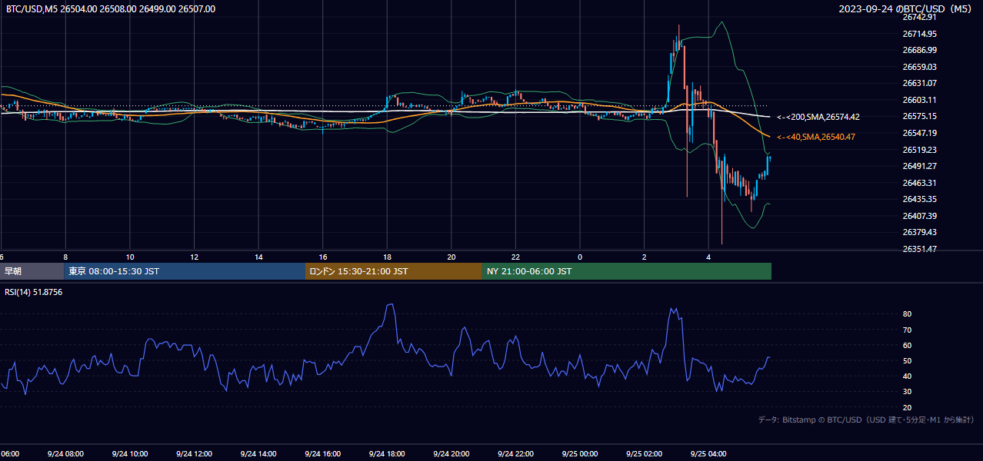Viewport: 983px width, 461px height.
Task: Click the 200 SMA label 26574.42
Action: pos(818,117)
